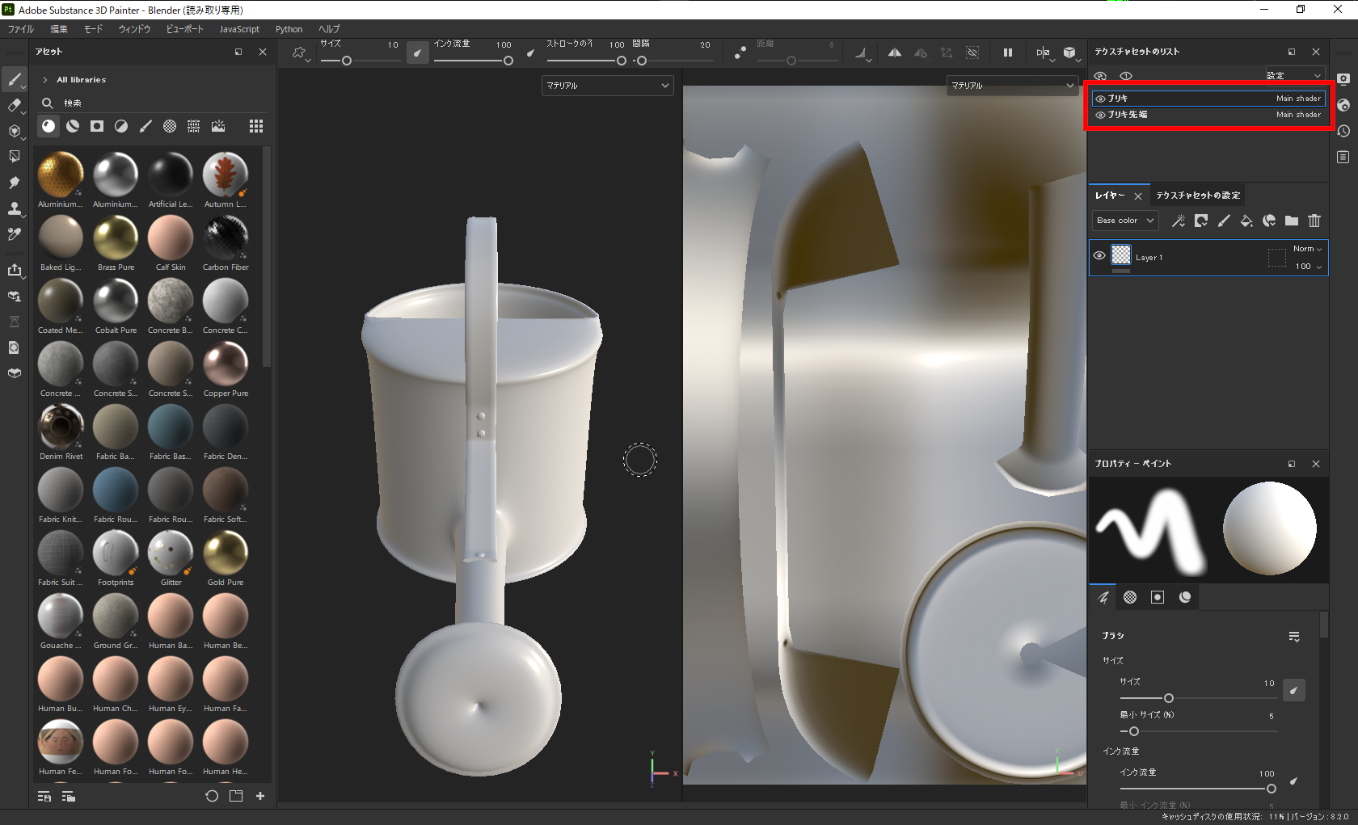Add an effect with the magic wand icon

click(x=1179, y=221)
